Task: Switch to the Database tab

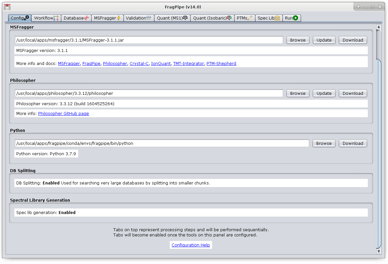Action: 76,18
